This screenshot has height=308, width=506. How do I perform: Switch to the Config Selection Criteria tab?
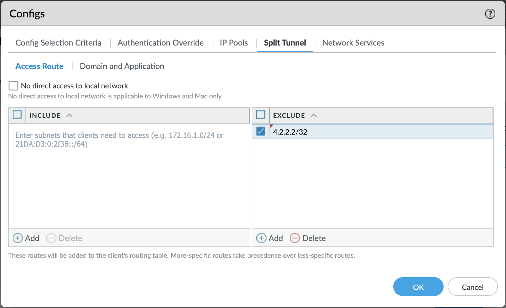[58, 43]
